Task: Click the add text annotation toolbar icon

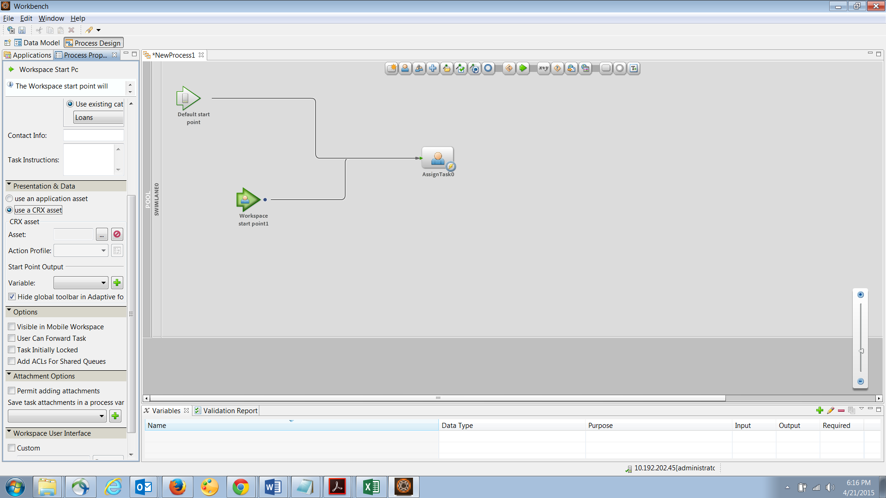Action: tap(634, 68)
